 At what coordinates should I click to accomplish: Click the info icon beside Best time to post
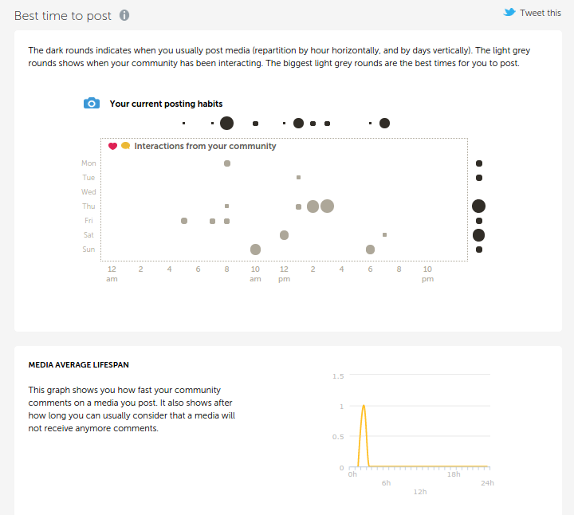coord(124,15)
